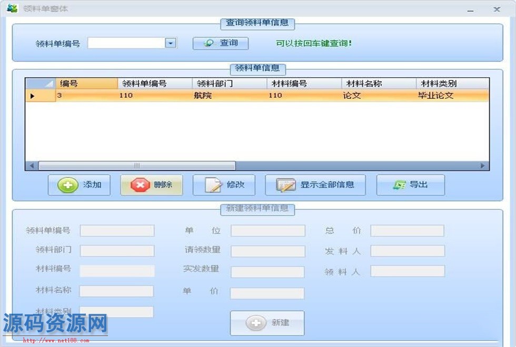
Task: Click the 材料类别 column header
Action: (x=452, y=84)
